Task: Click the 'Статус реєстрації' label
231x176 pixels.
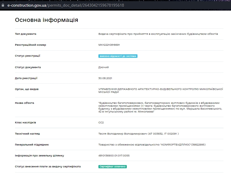Action: 27,56
